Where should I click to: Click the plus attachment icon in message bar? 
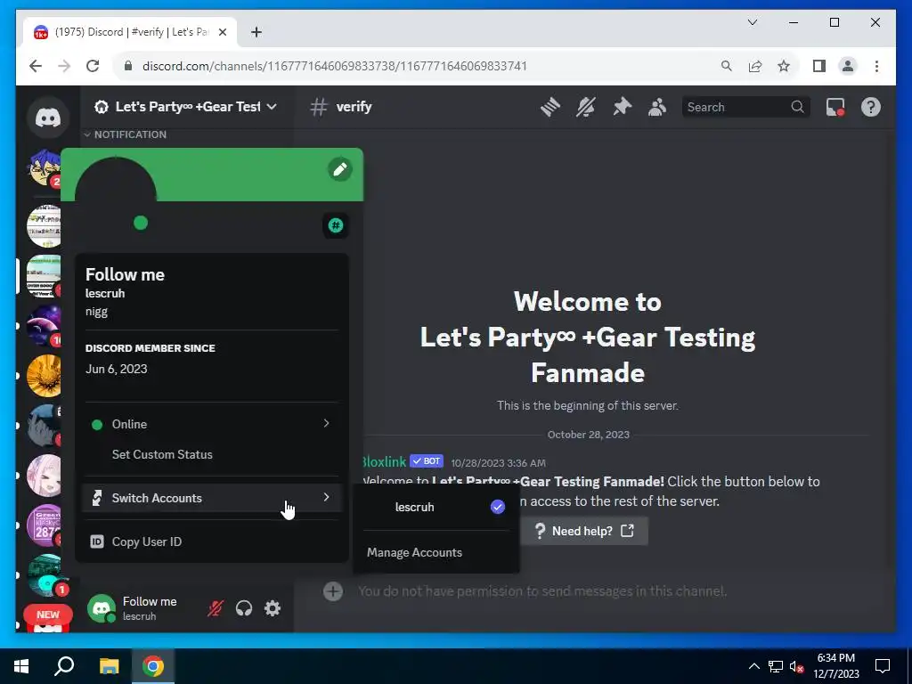tap(333, 591)
